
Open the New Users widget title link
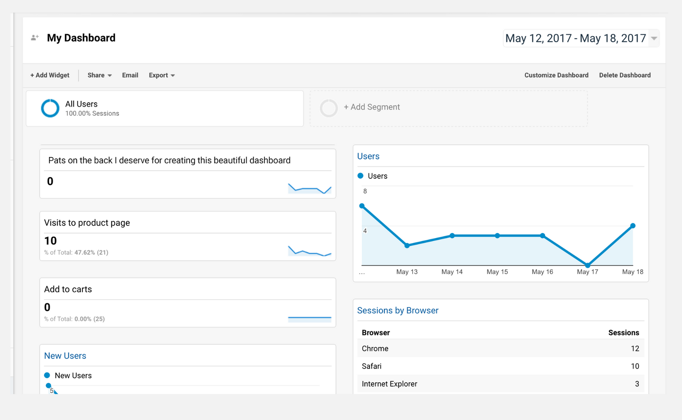65,356
